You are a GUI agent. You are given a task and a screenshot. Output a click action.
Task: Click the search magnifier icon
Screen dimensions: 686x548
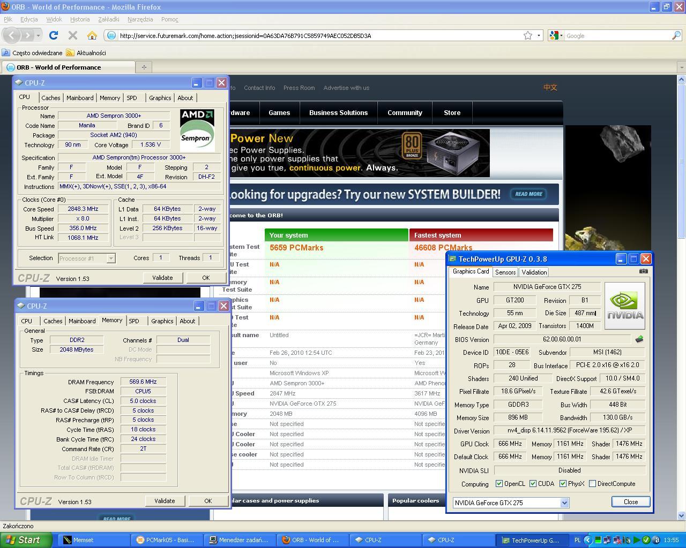click(676, 35)
